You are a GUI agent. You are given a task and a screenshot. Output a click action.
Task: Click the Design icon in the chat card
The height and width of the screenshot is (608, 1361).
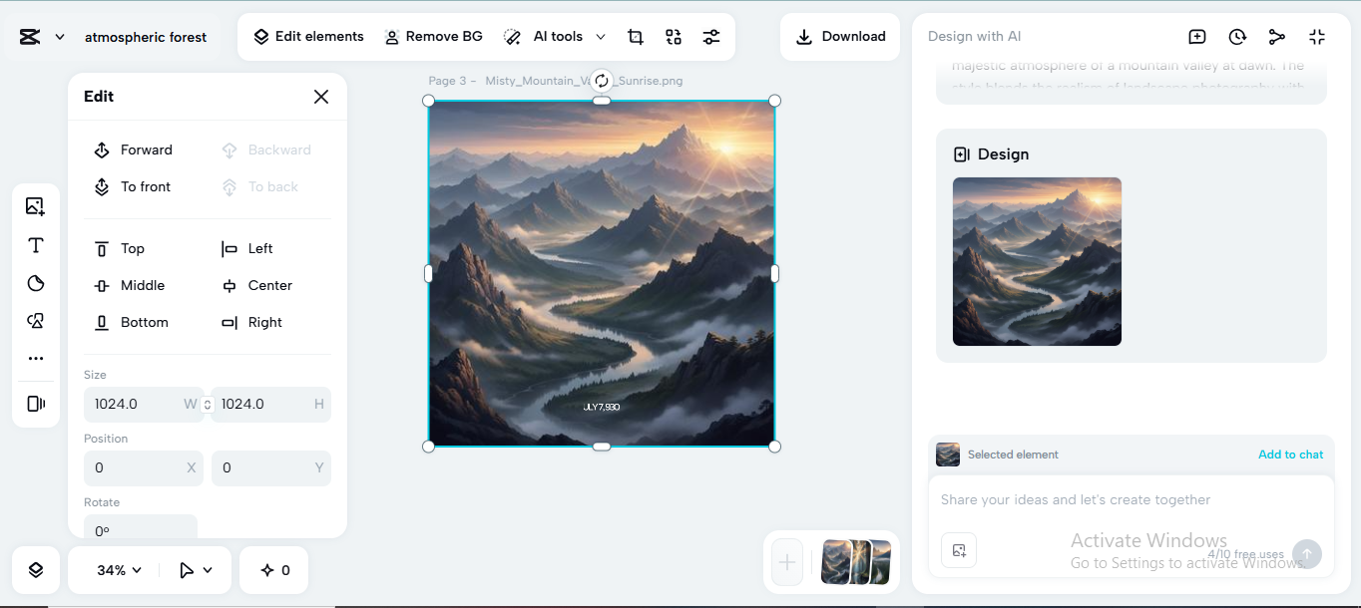coord(962,154)
